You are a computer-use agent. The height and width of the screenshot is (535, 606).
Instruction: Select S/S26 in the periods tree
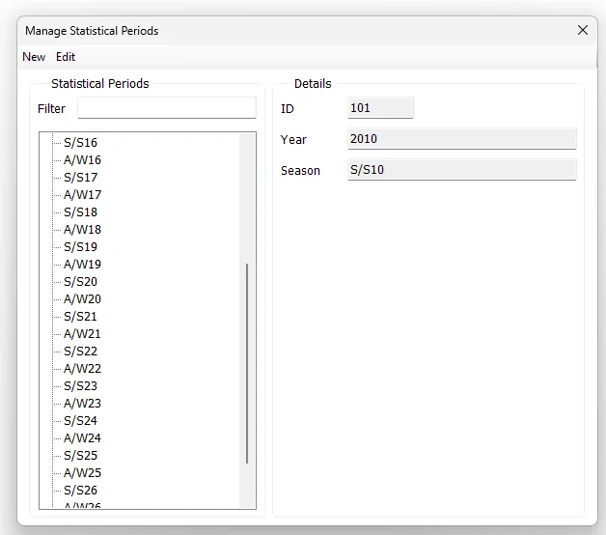pos(80,491)
